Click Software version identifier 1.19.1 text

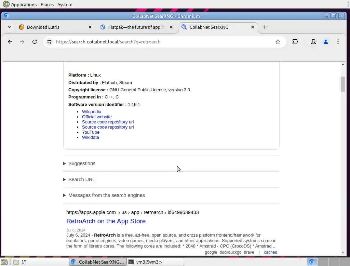coord(104,105)
